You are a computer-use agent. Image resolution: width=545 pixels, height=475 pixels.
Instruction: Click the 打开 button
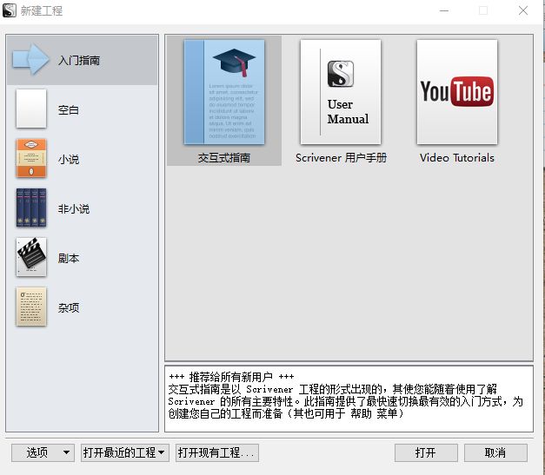426,452
